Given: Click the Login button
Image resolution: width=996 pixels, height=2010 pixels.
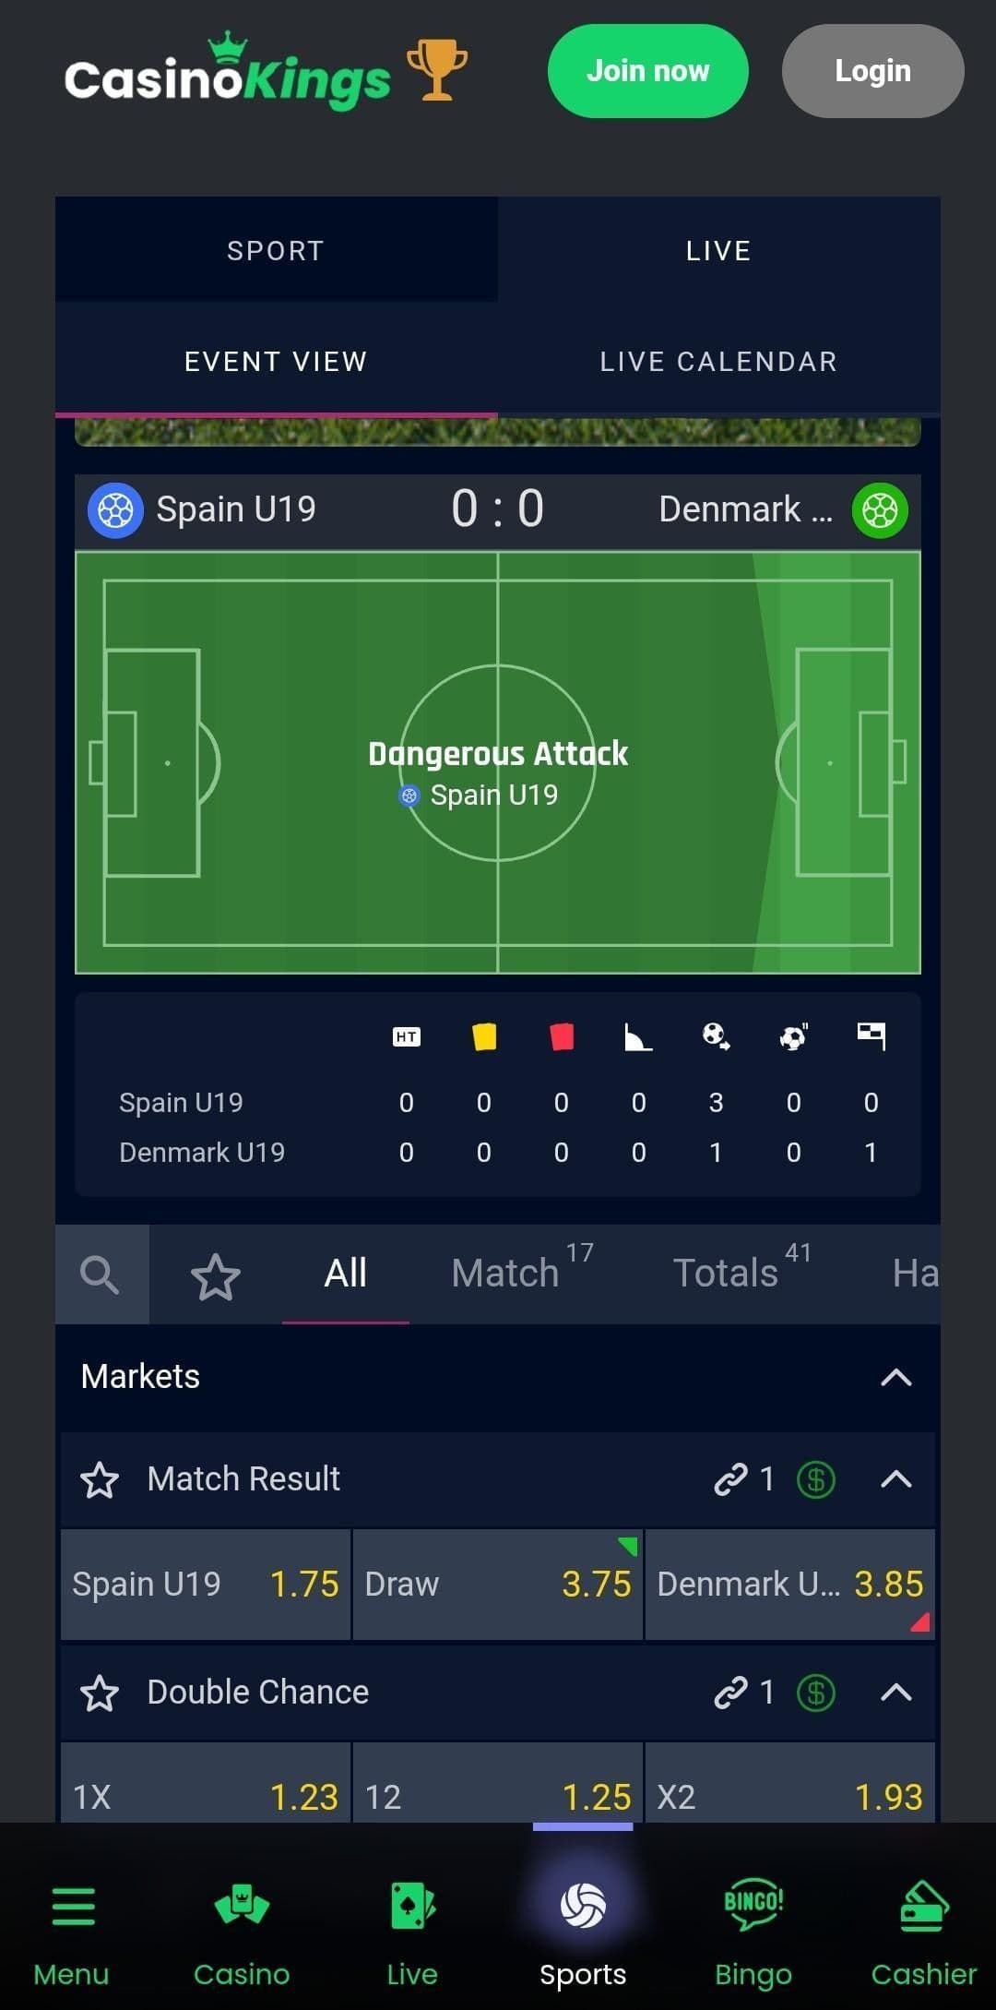Looking at the screenshot, I should [872, 71].
